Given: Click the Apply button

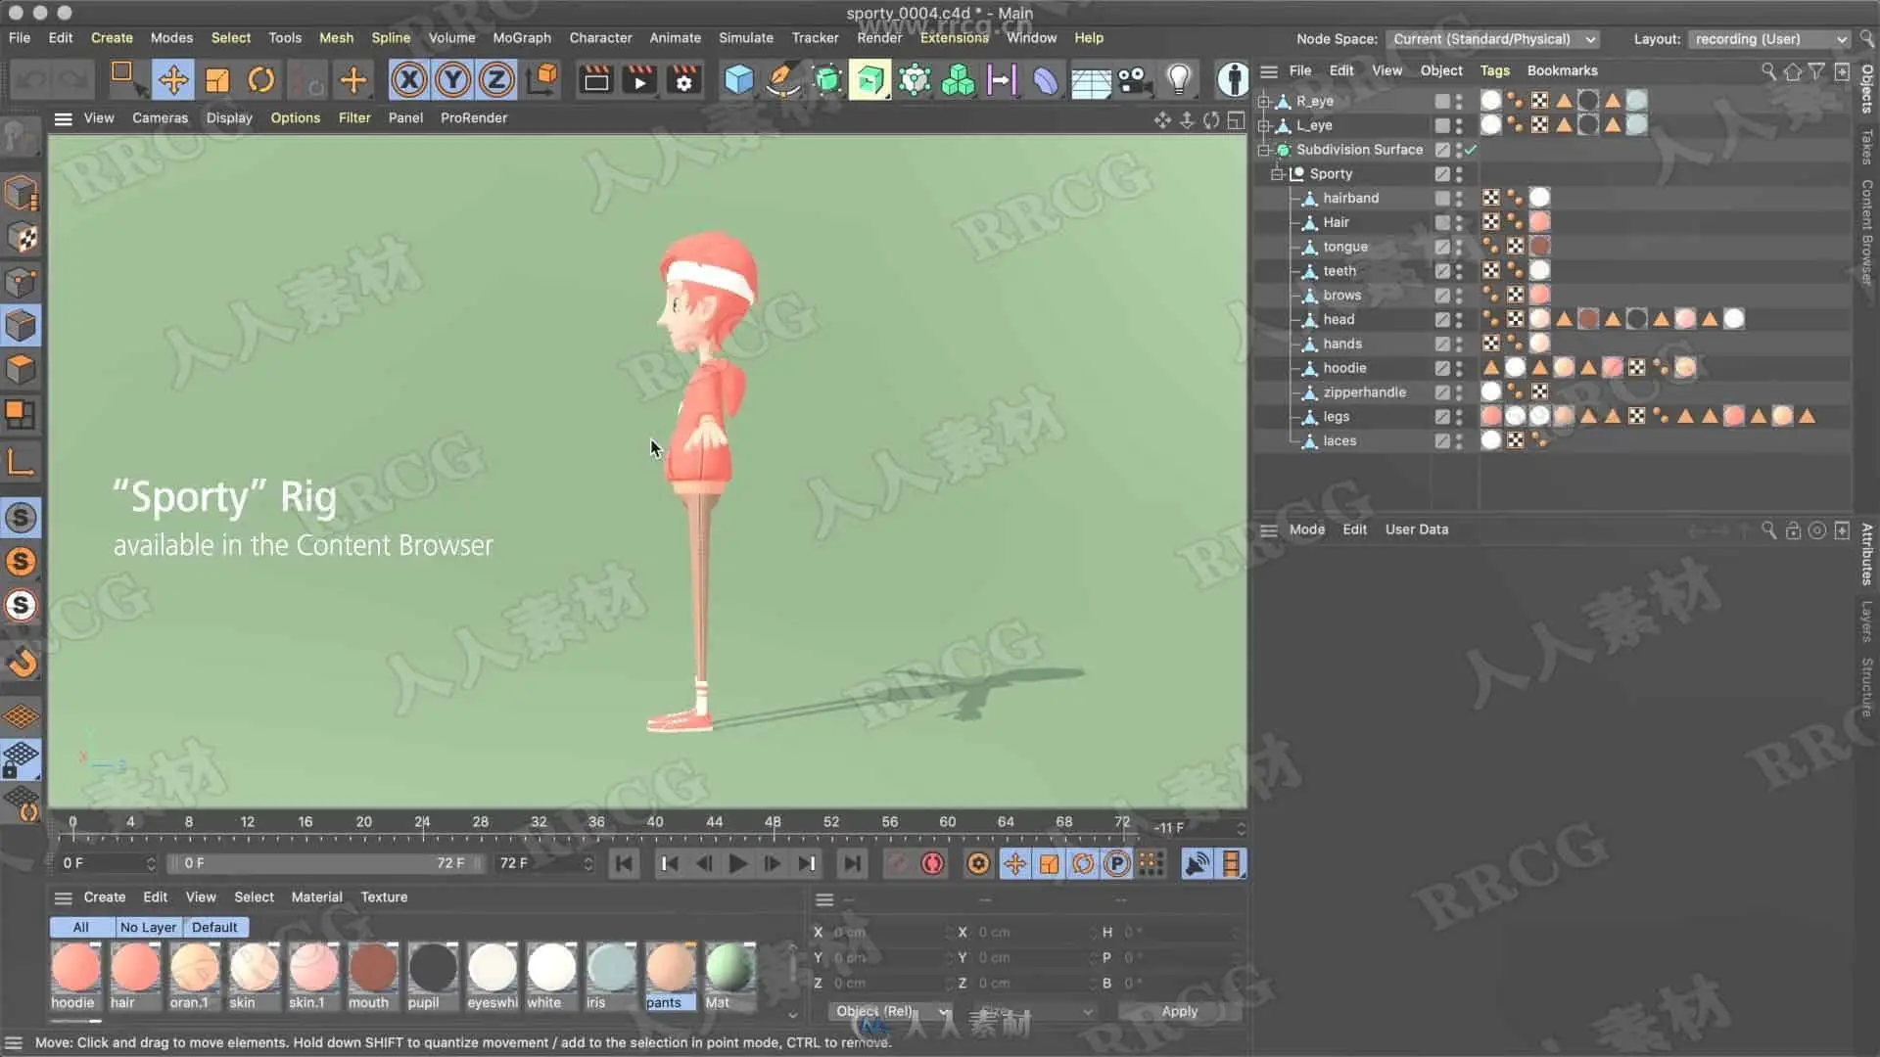Looking at the screenshot, I should click(1179, 1011).
